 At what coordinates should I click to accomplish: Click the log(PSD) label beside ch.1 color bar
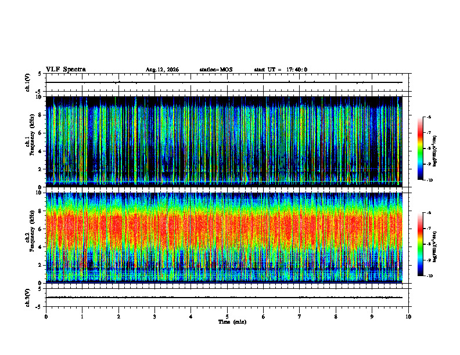click(435, 151)
